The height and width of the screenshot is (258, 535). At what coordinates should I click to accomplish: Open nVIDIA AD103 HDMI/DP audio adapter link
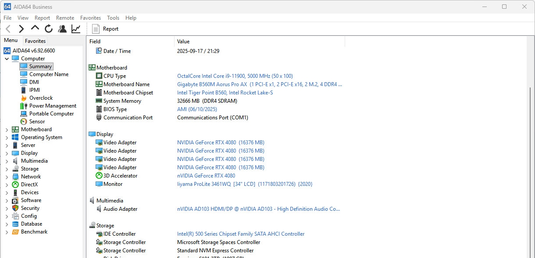tap(259, 209)
